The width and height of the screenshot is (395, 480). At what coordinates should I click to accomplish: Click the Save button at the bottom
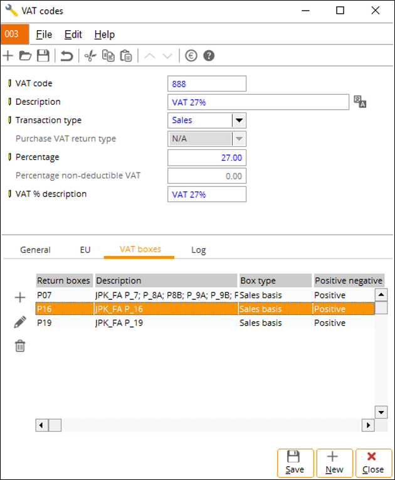pyautogui.click(x=295, y=463)
